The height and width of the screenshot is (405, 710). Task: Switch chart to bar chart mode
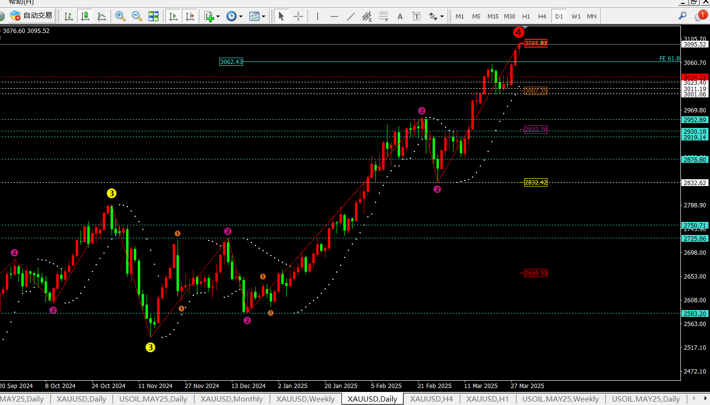click(x=68, y=16)
